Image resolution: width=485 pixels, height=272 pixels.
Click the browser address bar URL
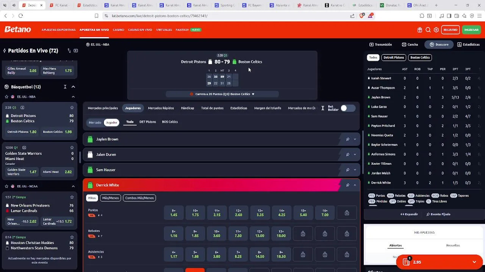pyautogui.click(x=160, y=16)
